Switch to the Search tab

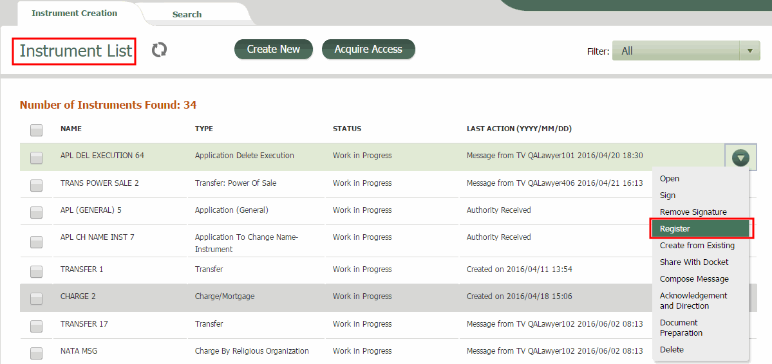tap(187, 14)
